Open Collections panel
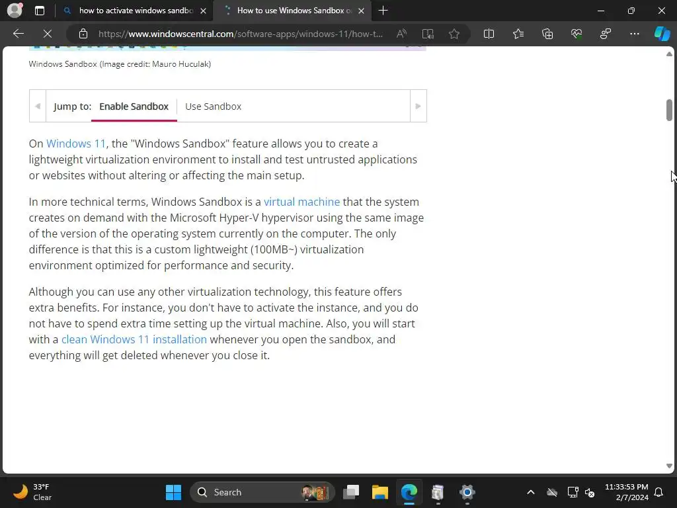677x508 pixels. pos(547,34)
